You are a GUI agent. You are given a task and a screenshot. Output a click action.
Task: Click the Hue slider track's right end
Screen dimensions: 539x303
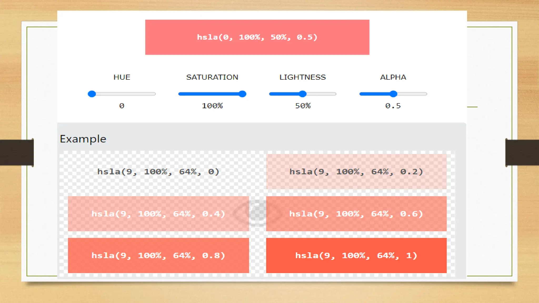[x=153, y=94]
